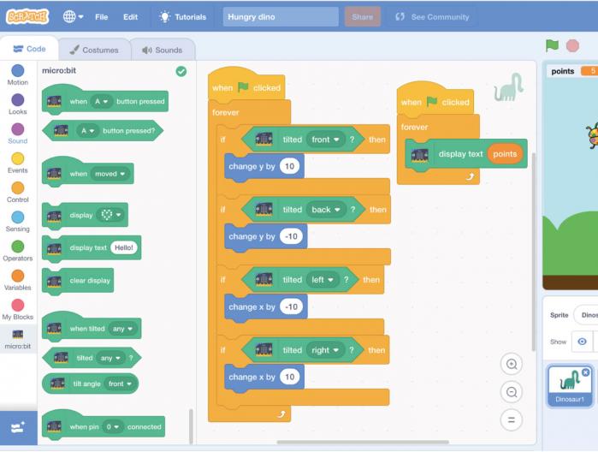Open the 'back' dropdown in script tilted block

click(x=326, y=210)
